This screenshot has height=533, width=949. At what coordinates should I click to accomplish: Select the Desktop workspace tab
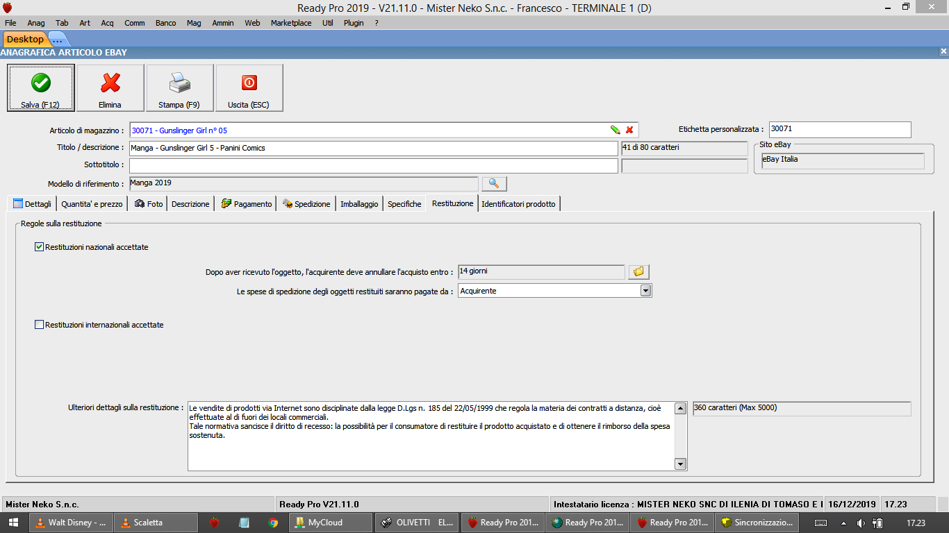tap(25, 40)
